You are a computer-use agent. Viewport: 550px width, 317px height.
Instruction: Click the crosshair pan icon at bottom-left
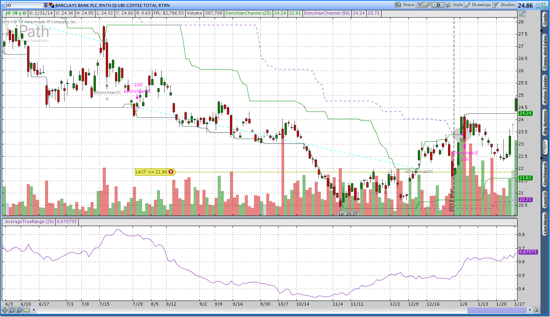5,310
